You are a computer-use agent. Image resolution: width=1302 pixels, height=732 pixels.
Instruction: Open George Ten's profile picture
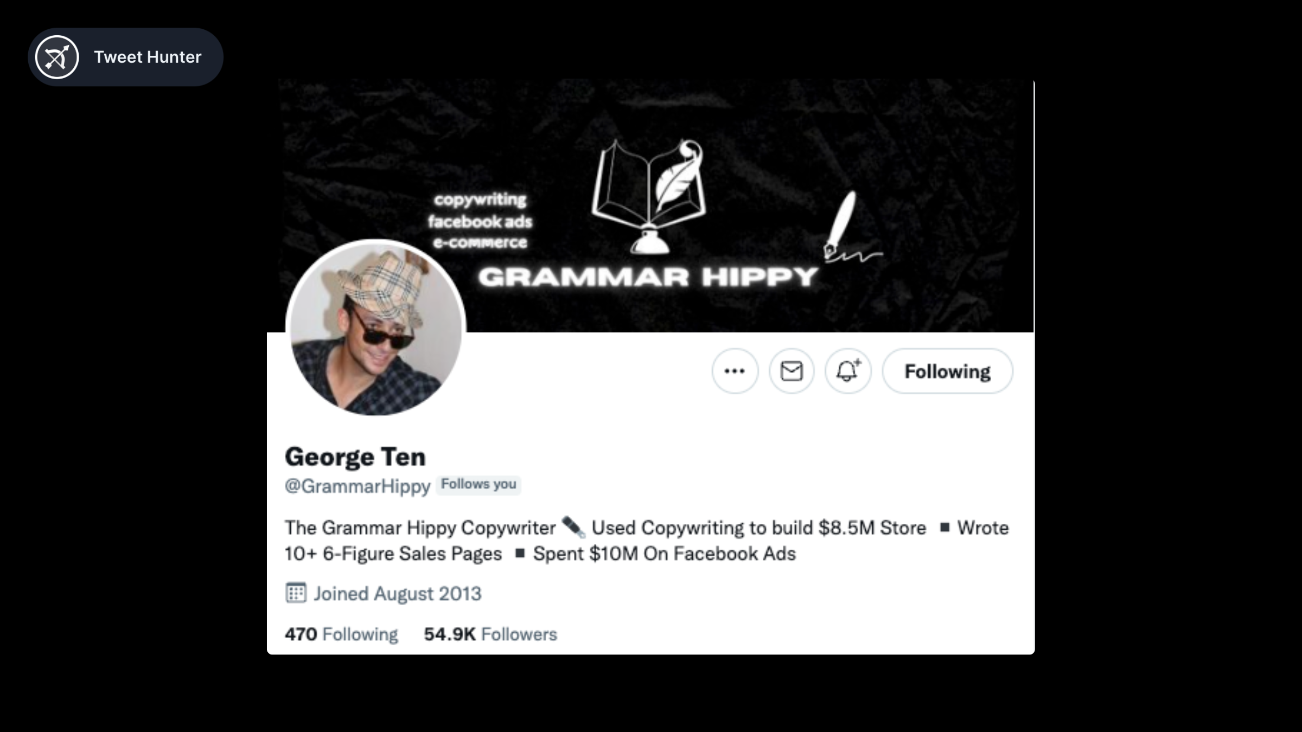click(x=375, y=328)
